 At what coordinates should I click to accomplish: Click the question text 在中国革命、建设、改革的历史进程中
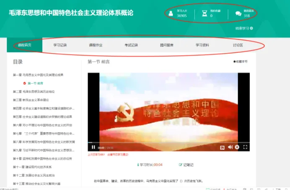coord(148,181)
